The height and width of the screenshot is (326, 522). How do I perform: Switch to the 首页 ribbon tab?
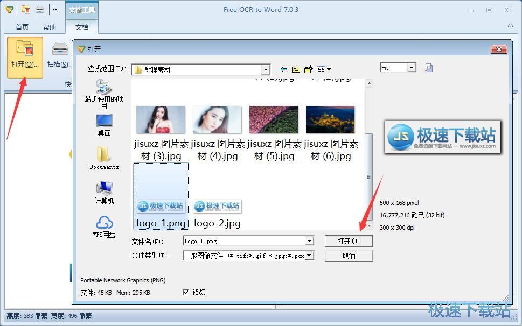click(22, 27)
